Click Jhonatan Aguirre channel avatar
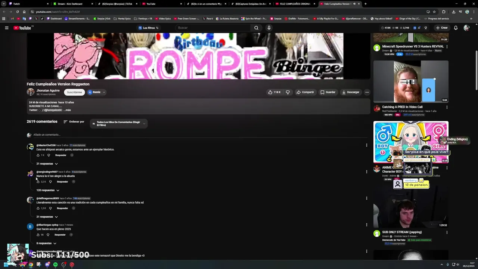The height and width of the screenshot is (269, 478). (x=30, y=92)
